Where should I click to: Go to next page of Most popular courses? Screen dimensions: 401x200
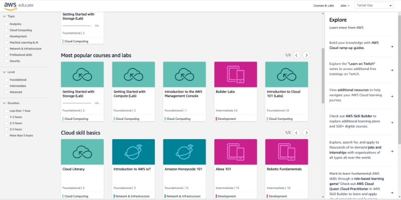click(x=306, y=55)
